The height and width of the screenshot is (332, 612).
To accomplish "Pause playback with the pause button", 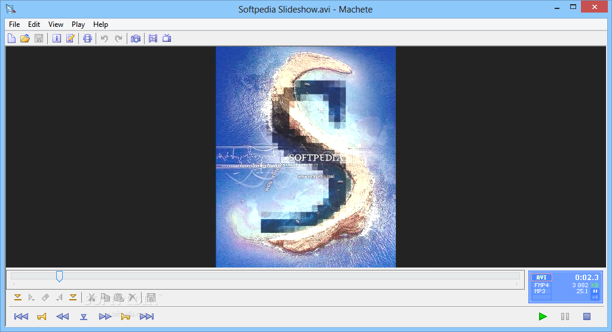I will (565, 316).
